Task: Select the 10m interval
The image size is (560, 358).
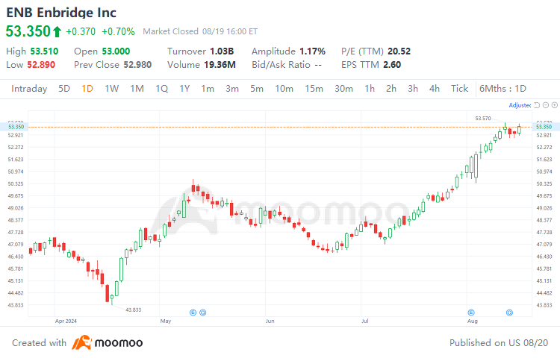Action: click(x=284, y=89)
